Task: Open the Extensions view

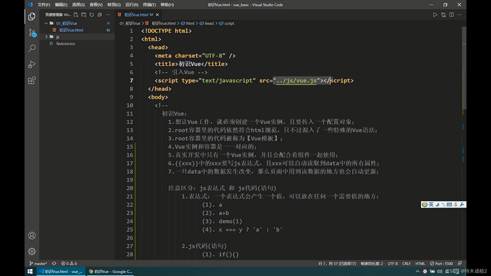Action: [x=32, y=80]
